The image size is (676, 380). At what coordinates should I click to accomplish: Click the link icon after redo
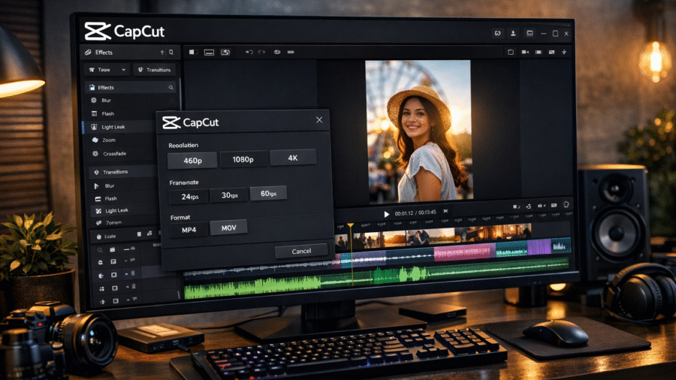(x=277, y=52)
